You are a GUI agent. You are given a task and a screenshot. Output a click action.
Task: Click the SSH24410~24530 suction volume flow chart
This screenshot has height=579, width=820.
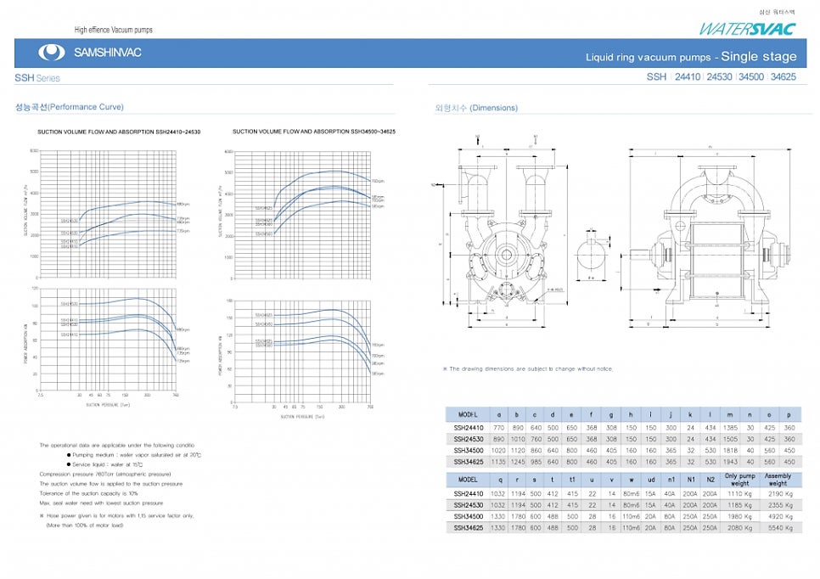(x=109, y=214)
